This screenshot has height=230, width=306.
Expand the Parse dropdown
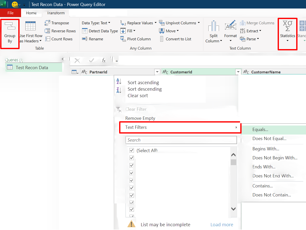249,39
